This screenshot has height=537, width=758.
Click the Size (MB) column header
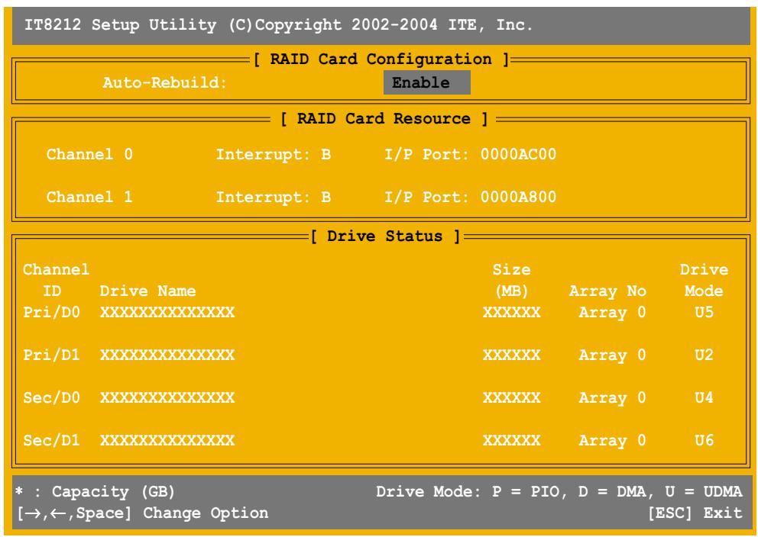pyautogui.click(x=511, y=280)
